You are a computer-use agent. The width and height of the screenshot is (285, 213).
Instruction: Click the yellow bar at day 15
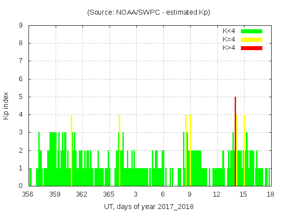tap(244, 151)
